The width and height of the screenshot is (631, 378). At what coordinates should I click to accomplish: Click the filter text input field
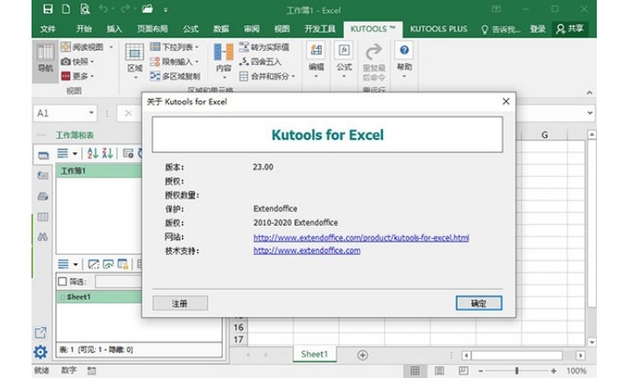click(x=118, y=282)
